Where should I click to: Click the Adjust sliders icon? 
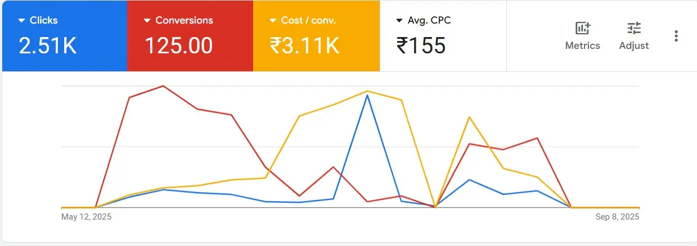[634, 28]
